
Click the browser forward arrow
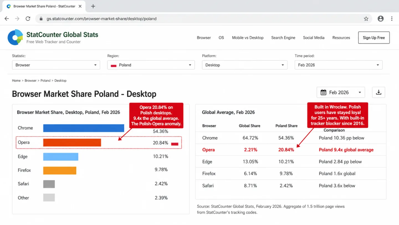point(17,19)
